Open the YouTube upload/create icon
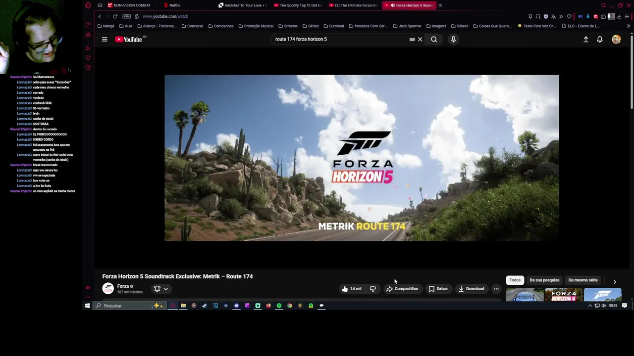Viewport: 634px width, 356px height. click(586, 39)
